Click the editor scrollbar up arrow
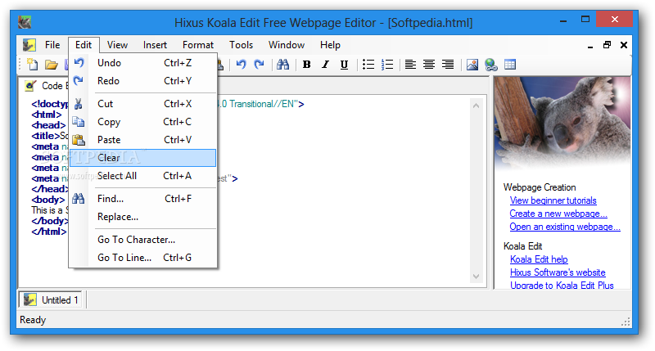Image resolution: width=655 pixels, height=351 pixels. point(476,106)
